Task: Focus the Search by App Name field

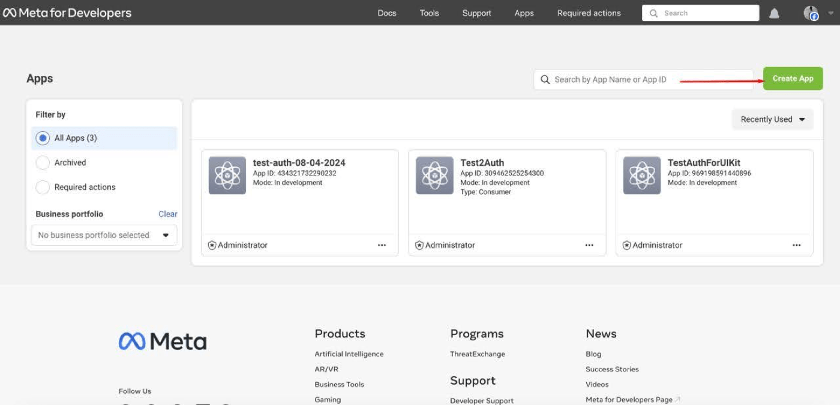Action: 643,80
